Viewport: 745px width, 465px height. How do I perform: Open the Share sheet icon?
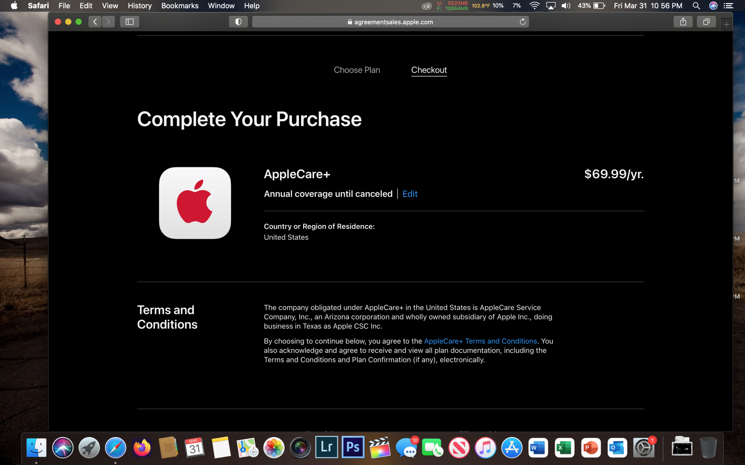(683, 22)
